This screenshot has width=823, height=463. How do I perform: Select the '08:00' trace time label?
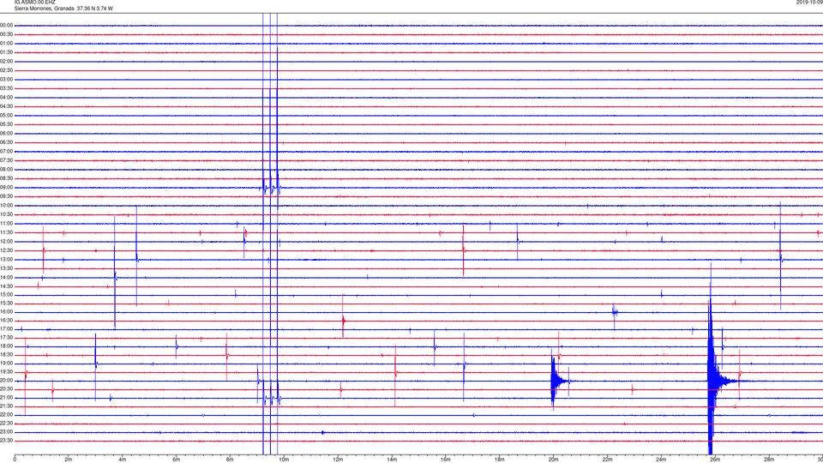pyautogui.click(x=6, y=170)
